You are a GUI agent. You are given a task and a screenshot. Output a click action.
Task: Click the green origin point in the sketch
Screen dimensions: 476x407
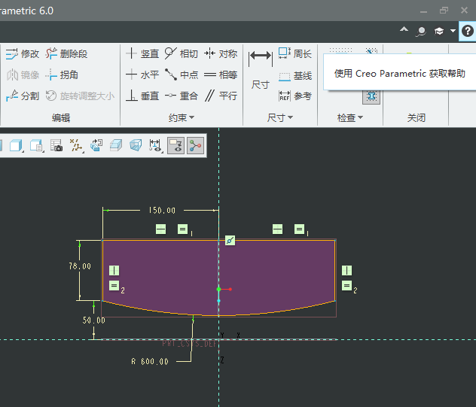click(218, 290)
